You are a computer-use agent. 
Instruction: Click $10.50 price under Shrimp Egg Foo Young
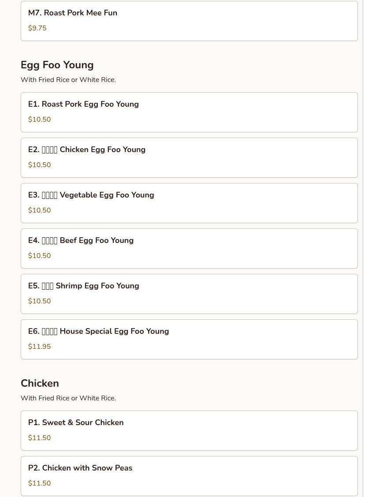(39, 301)
